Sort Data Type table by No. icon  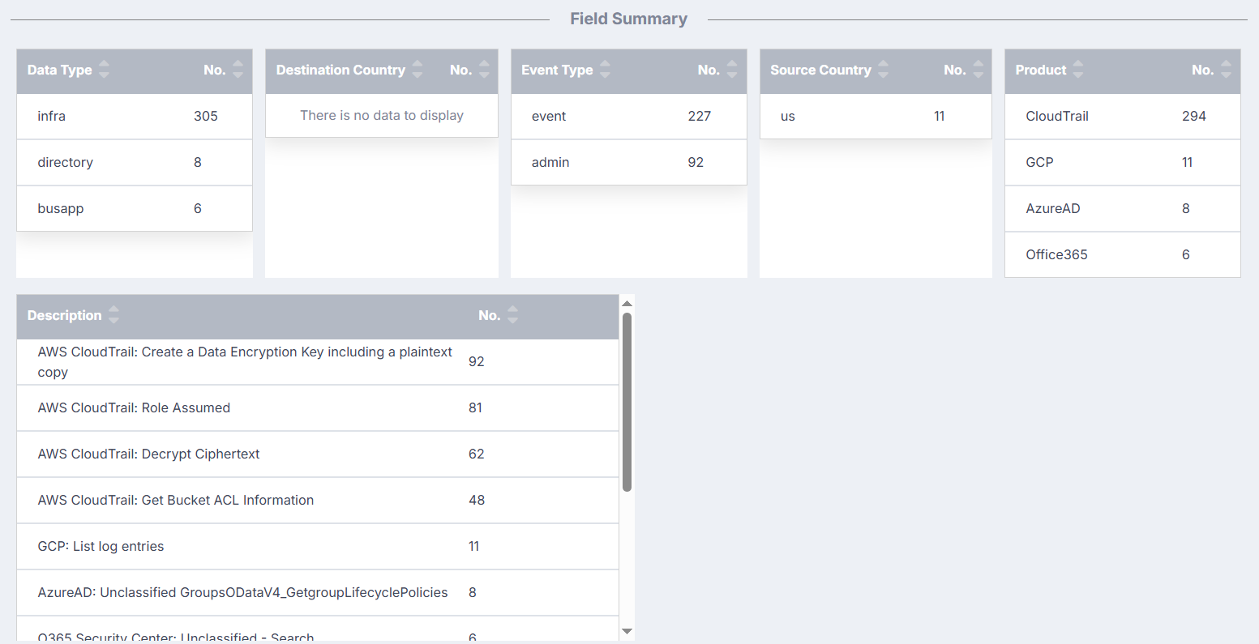(x=238, y=70)
